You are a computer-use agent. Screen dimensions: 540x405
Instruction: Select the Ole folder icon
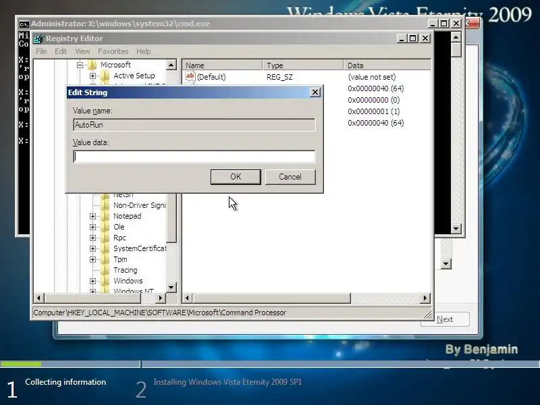tap(105, 227)
